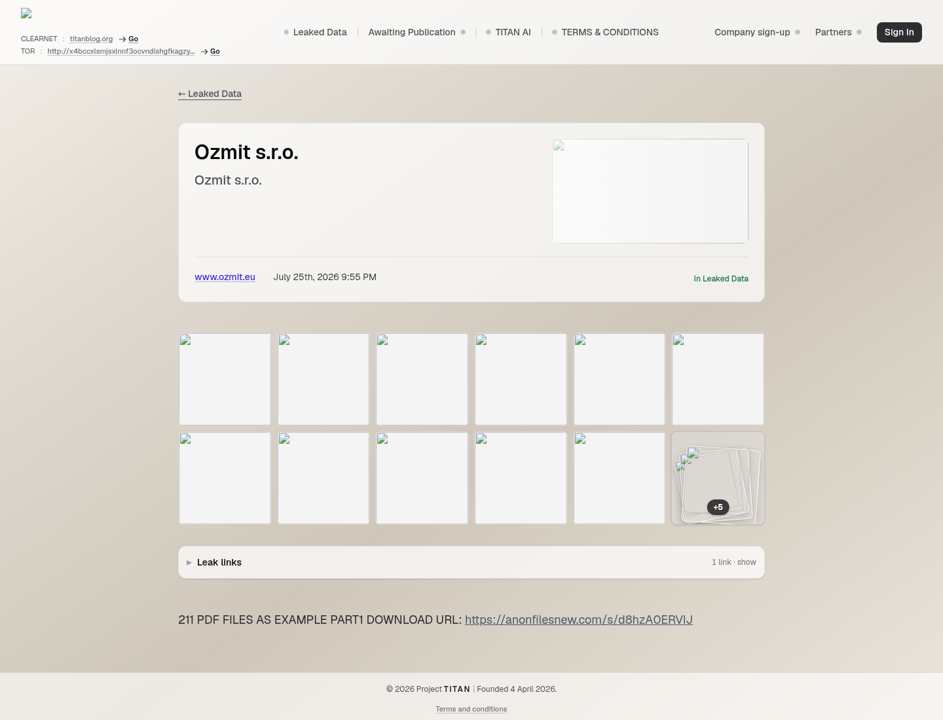The image size is (943, 720).
Task: Expand the Leak links section
Action: [x=471, y=562]
